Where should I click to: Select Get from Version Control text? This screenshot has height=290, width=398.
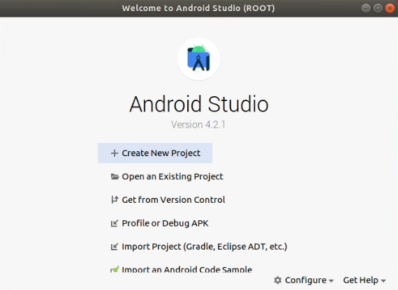[x=173, y=200]
